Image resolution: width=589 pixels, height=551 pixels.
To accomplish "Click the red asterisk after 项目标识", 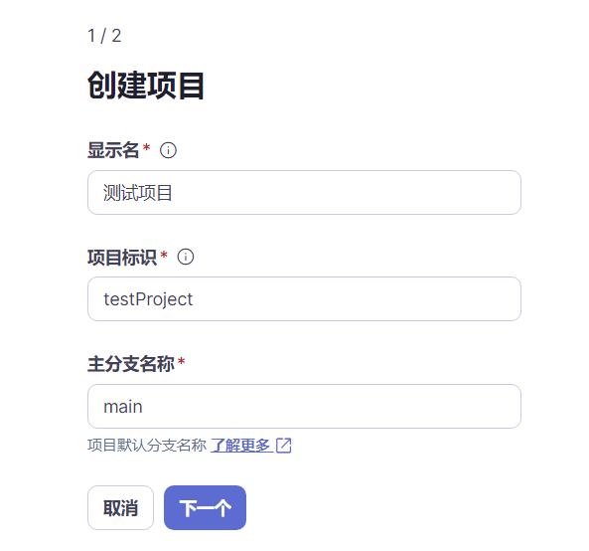I will 164,255.
